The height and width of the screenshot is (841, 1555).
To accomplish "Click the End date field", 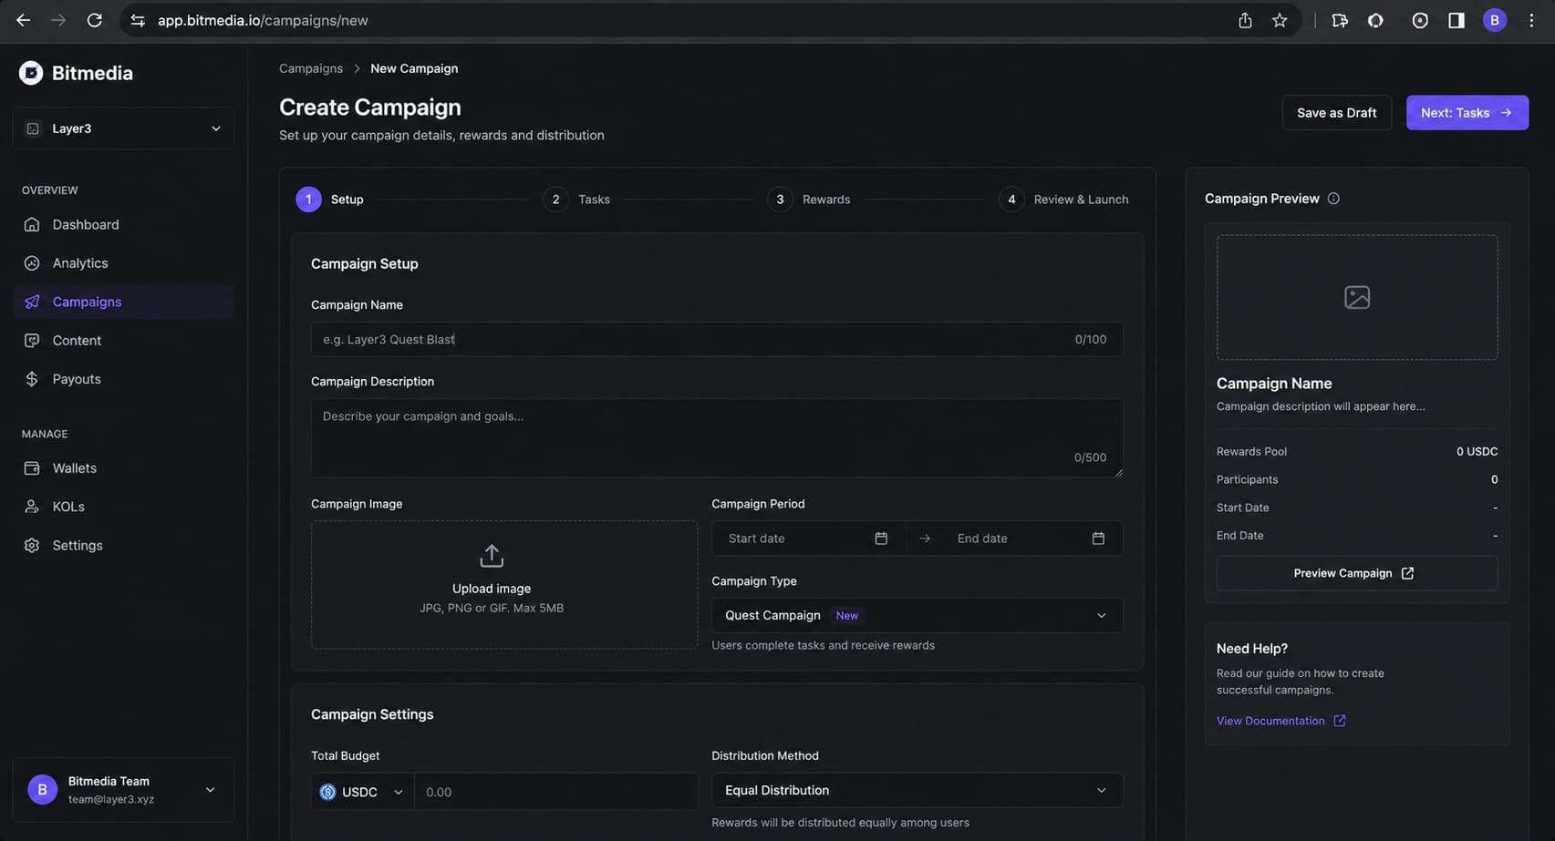I will pyautogui.click(x=1031, y=538).
